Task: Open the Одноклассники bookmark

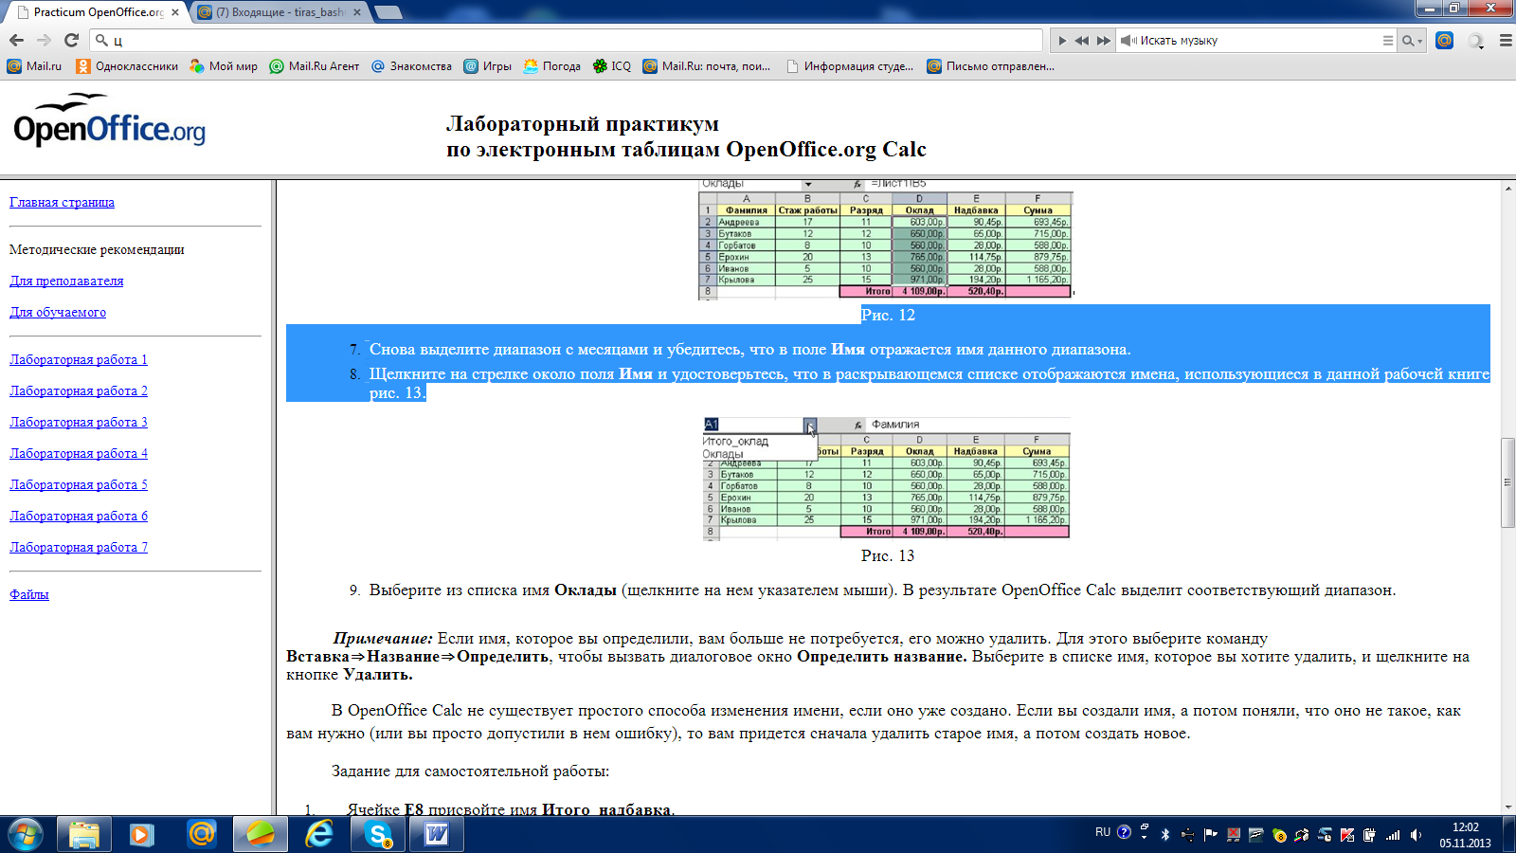Action: click(127, 66)
